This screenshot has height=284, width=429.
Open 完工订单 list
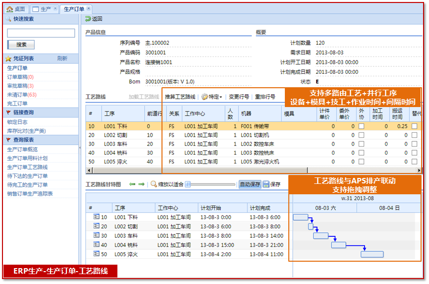click(x=17, y=103)
